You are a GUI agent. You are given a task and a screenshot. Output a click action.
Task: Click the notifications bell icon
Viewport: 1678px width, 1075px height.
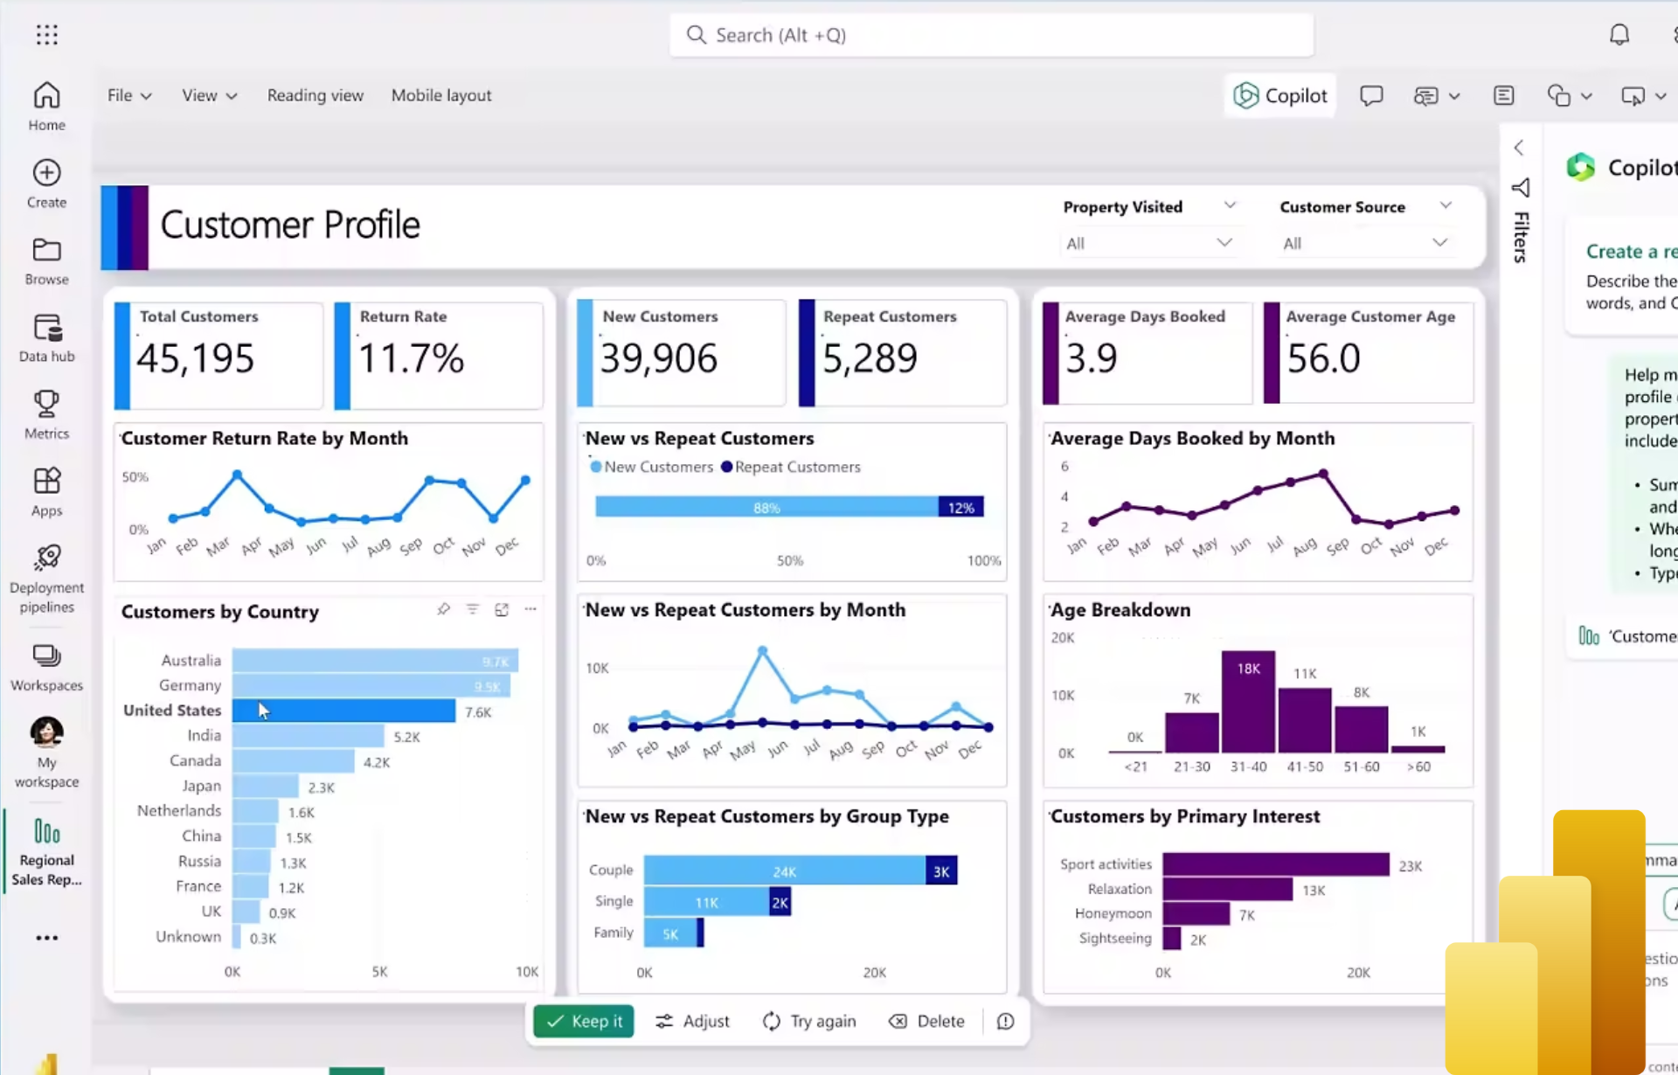click(1619, 35)
